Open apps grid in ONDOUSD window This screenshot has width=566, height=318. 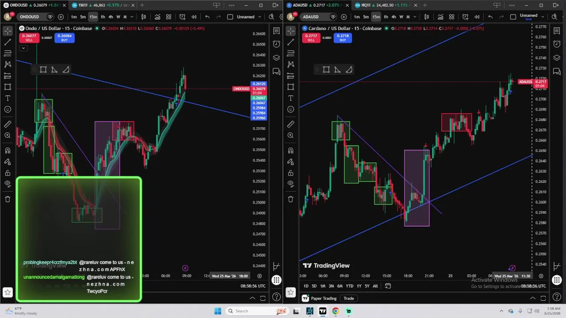pyautogui.click(x=276, y=280)
